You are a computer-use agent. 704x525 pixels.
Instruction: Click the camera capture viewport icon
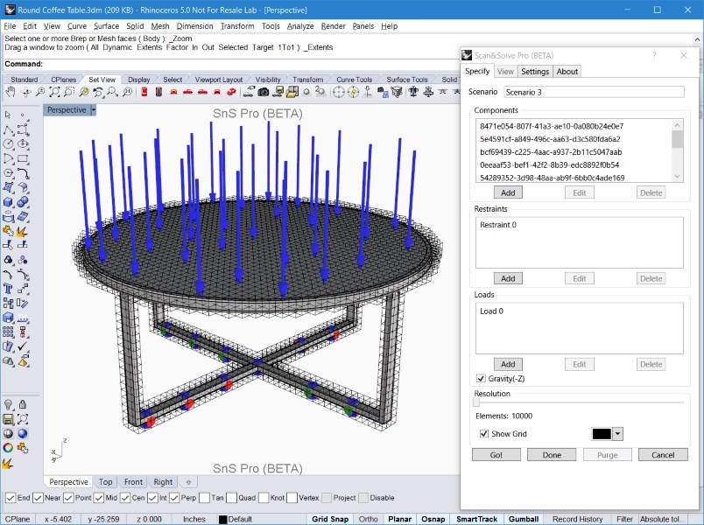point(263,92)
